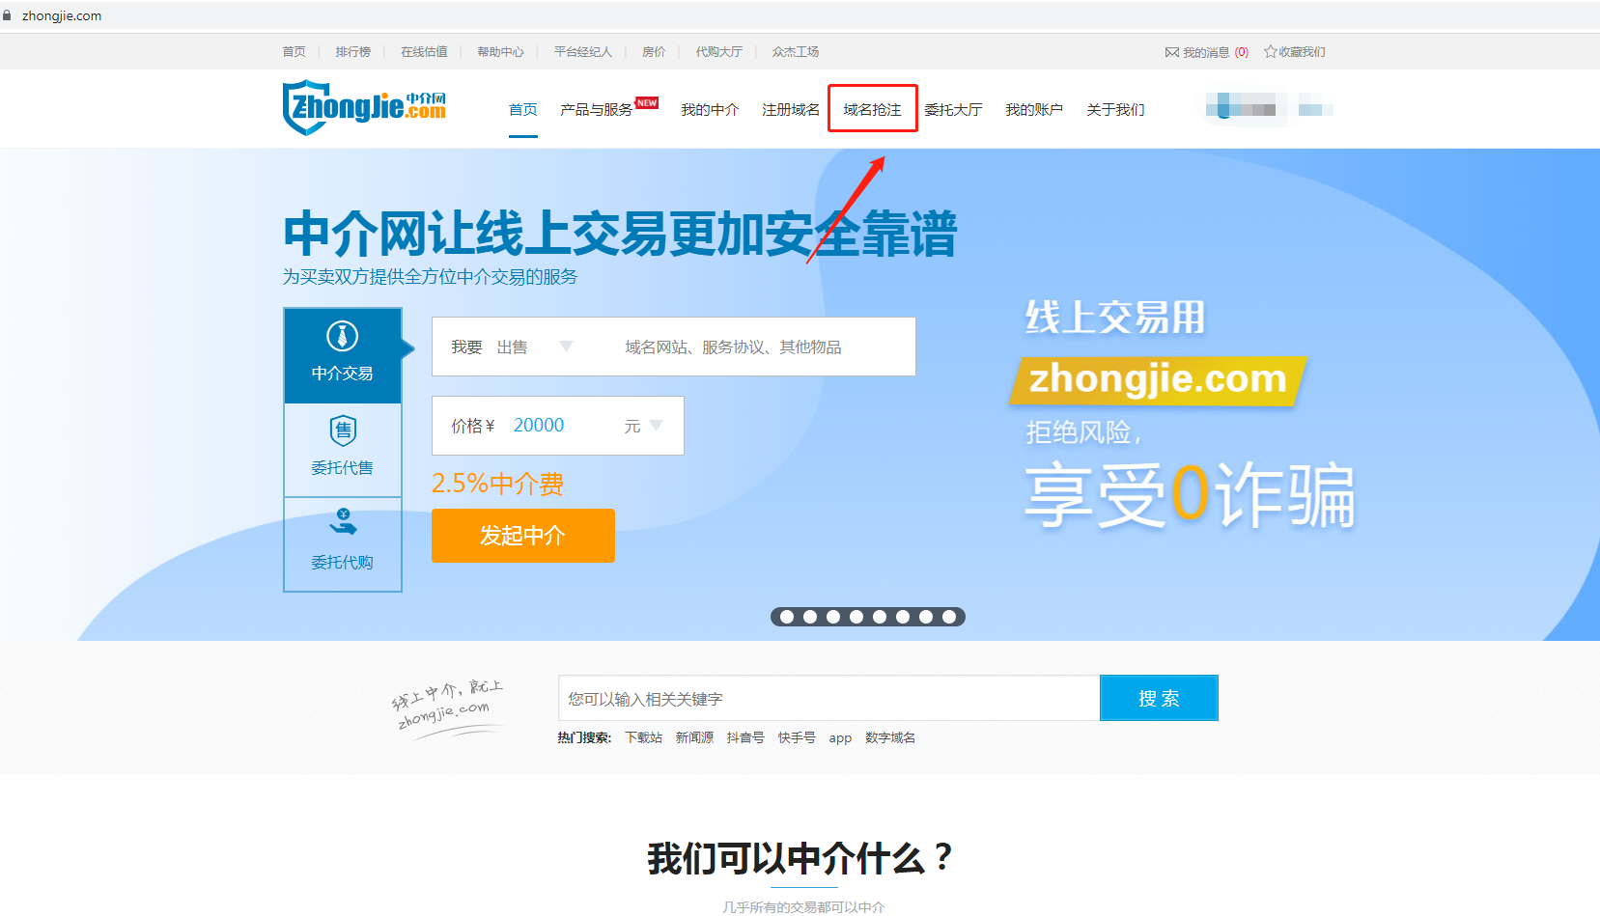The image size is (1600, 916).
Task: Click the blue 搜索 button
Action: click(x=1158, y=698)
